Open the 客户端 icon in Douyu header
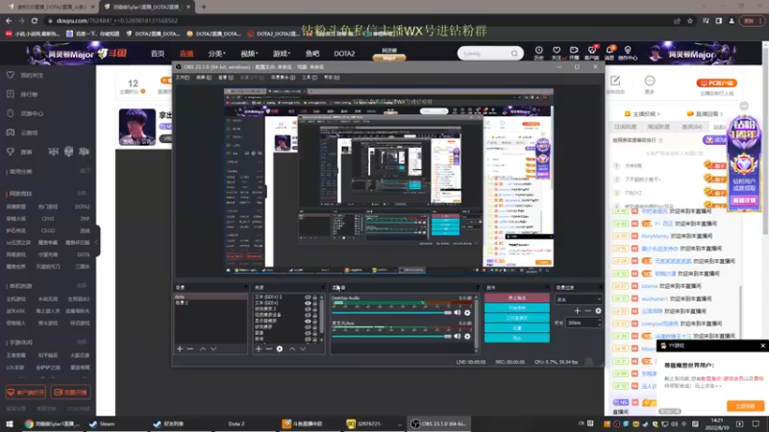The image size is (769, 432). (x=591, y=51)
